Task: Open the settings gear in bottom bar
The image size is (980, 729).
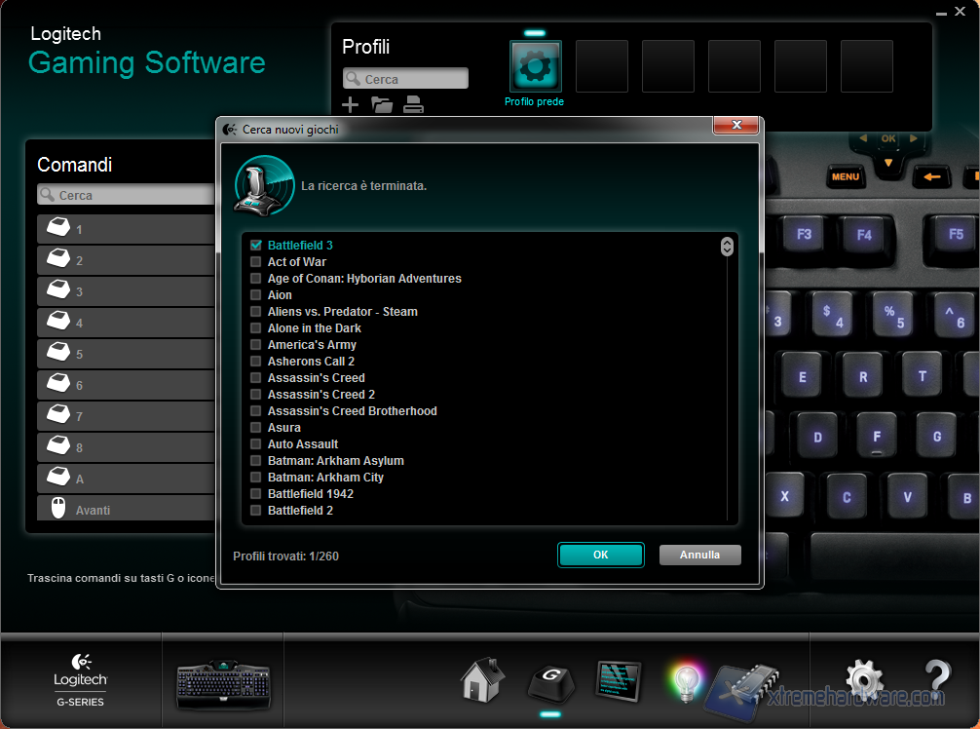Action: pyautogui.click(x=863, y=680)
